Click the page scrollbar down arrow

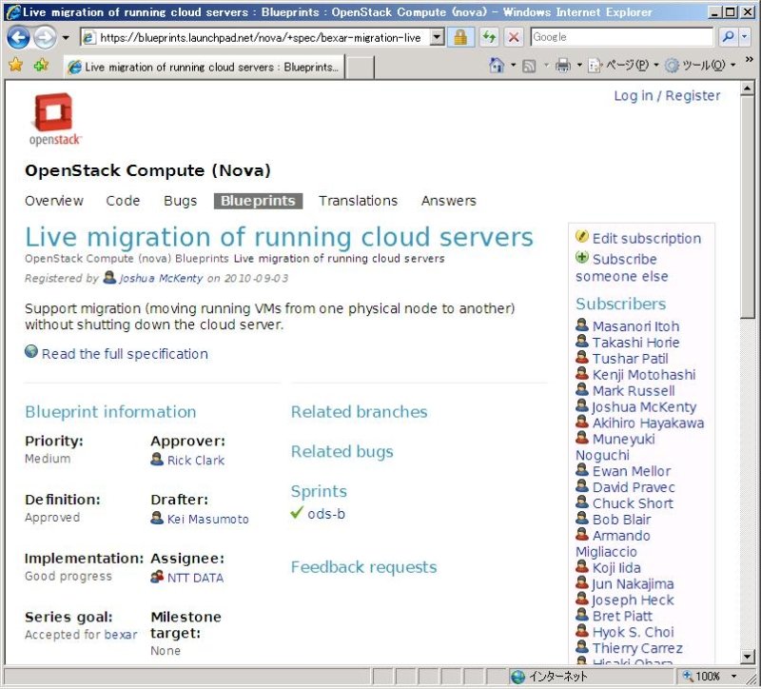click(x=748, y=657)
